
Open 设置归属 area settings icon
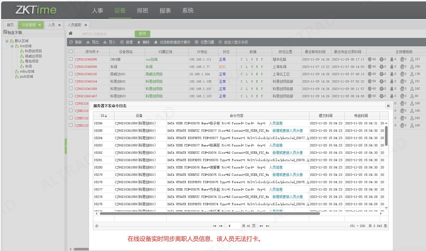[x=197, y=42]
